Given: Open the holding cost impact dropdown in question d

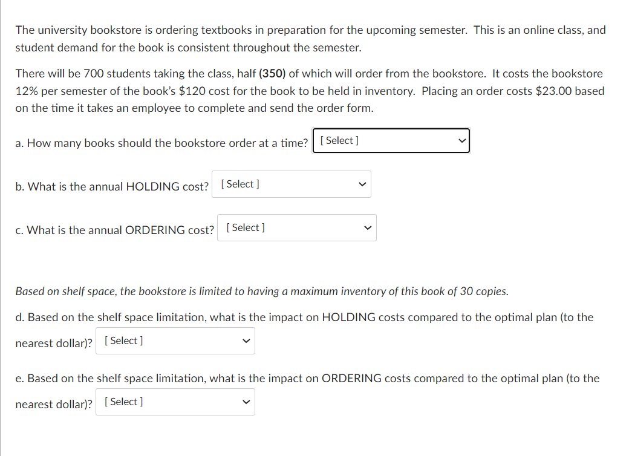Looking at the screenshot, I should [x=175, y=340].
